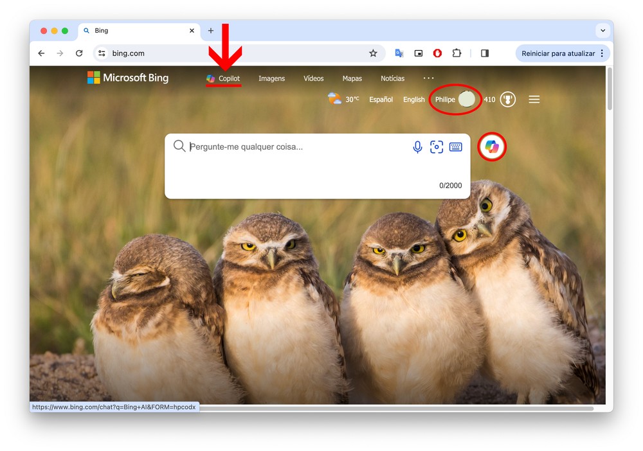Expand the tab search chevron
Image resolution: width=643 pixels, height=451 pixels.
[603, 30]
